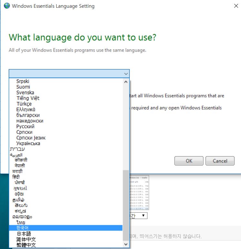
Task: Choose Marathi मराठी in the list
Action: point(66,171)
